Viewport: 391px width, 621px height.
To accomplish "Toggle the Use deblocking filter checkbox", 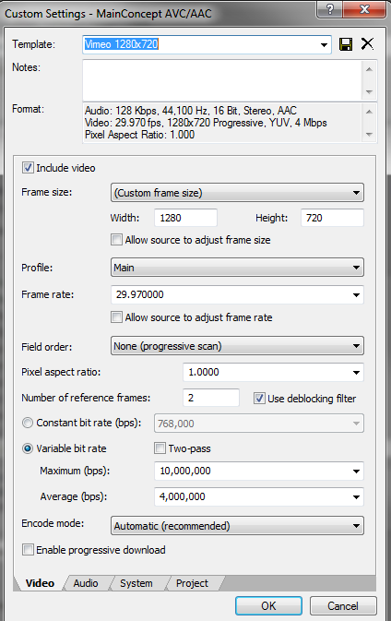I will (x=259, y=399).
